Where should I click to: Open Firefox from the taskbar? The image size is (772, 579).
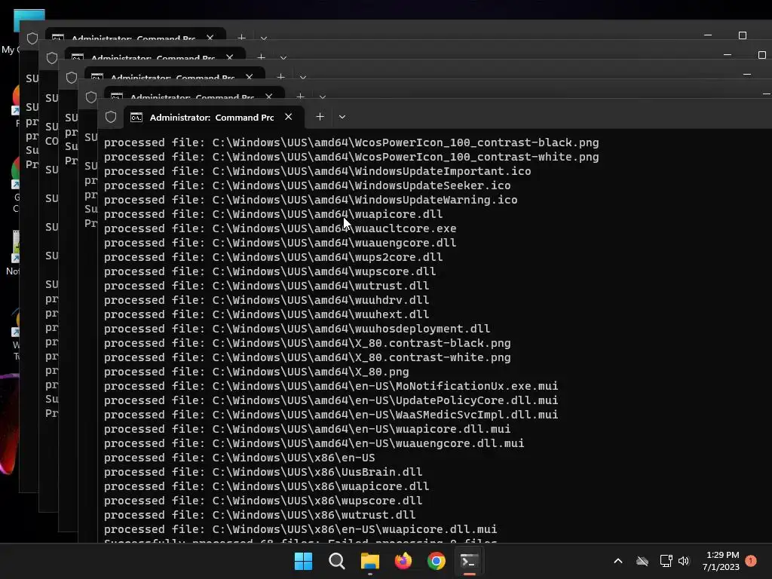pyautogui.click(x=403, y=561)
